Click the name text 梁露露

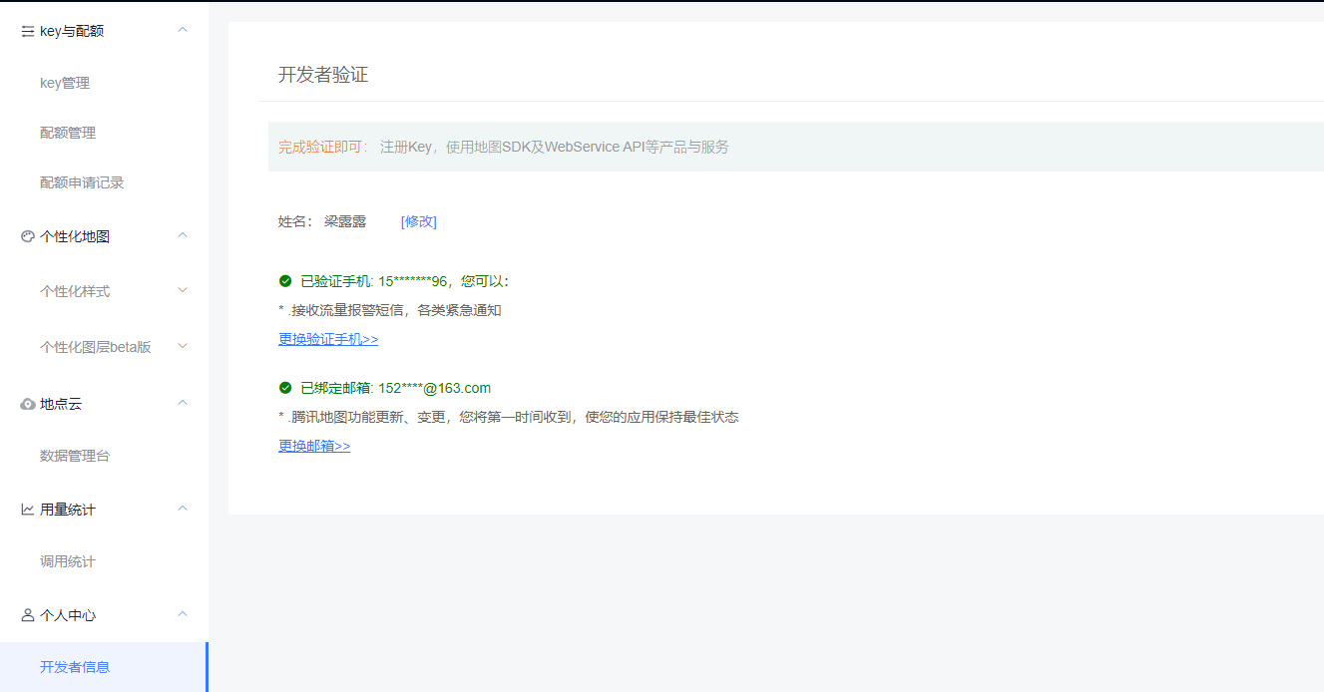pos(345,221)
